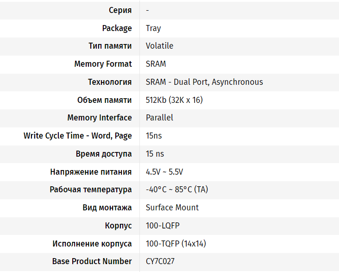Select the 'Tray' package value

coord(153,28)
